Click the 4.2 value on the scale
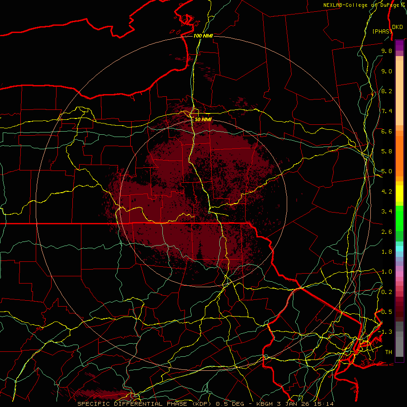 387,192
